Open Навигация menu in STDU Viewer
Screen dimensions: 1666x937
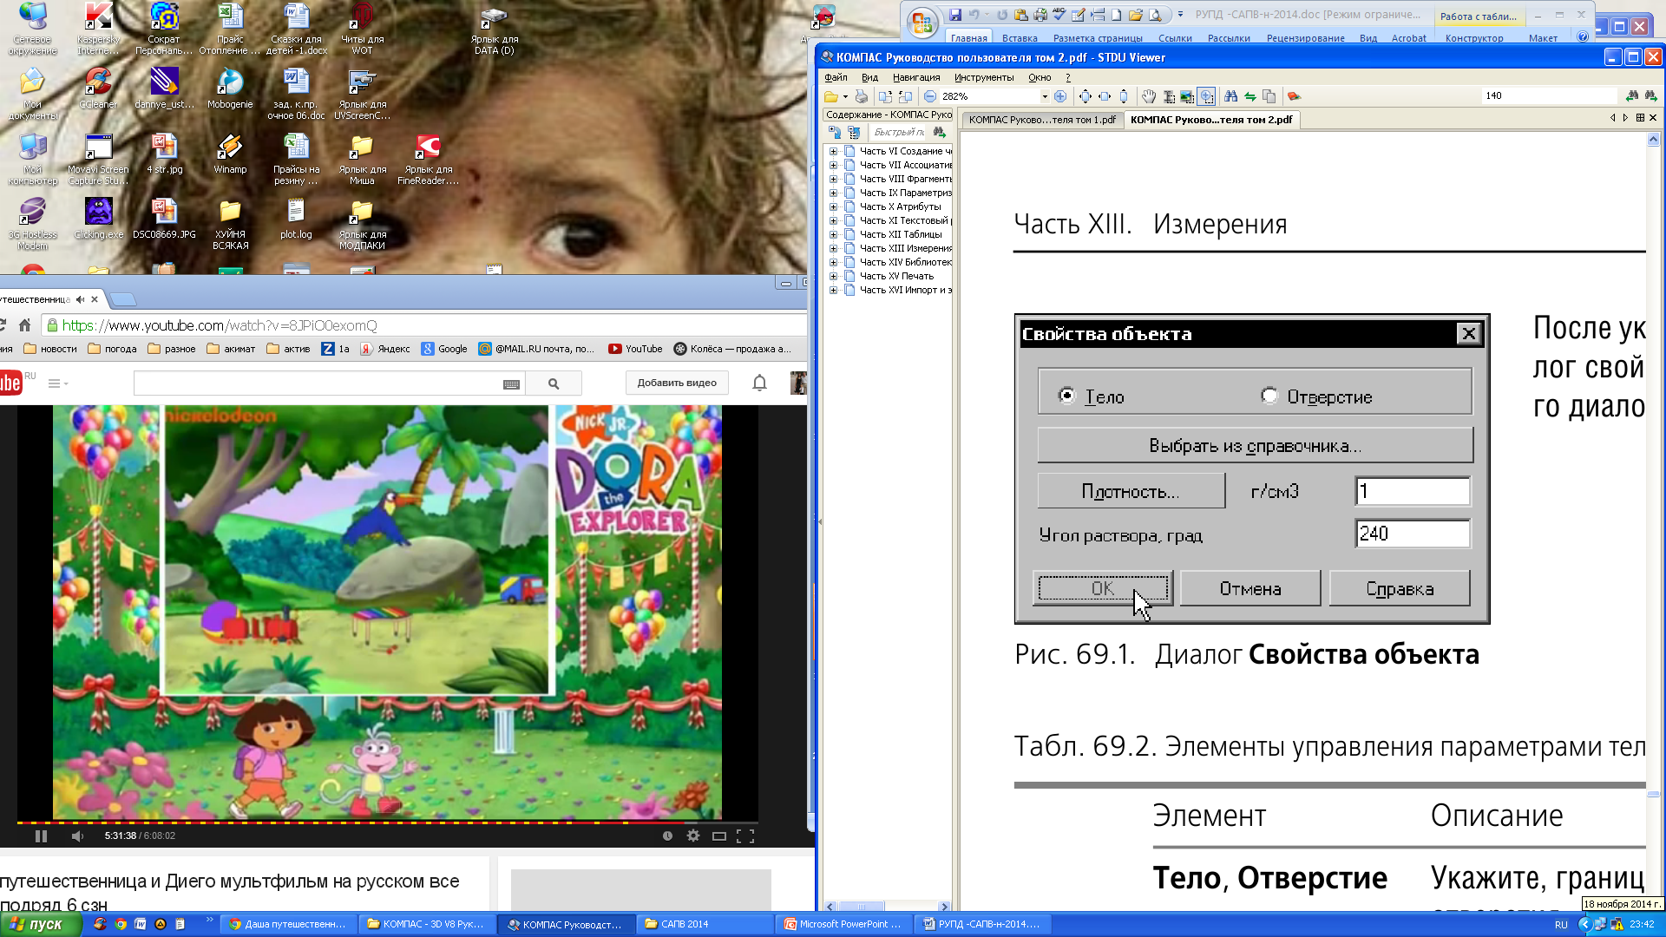click(916, 77)
